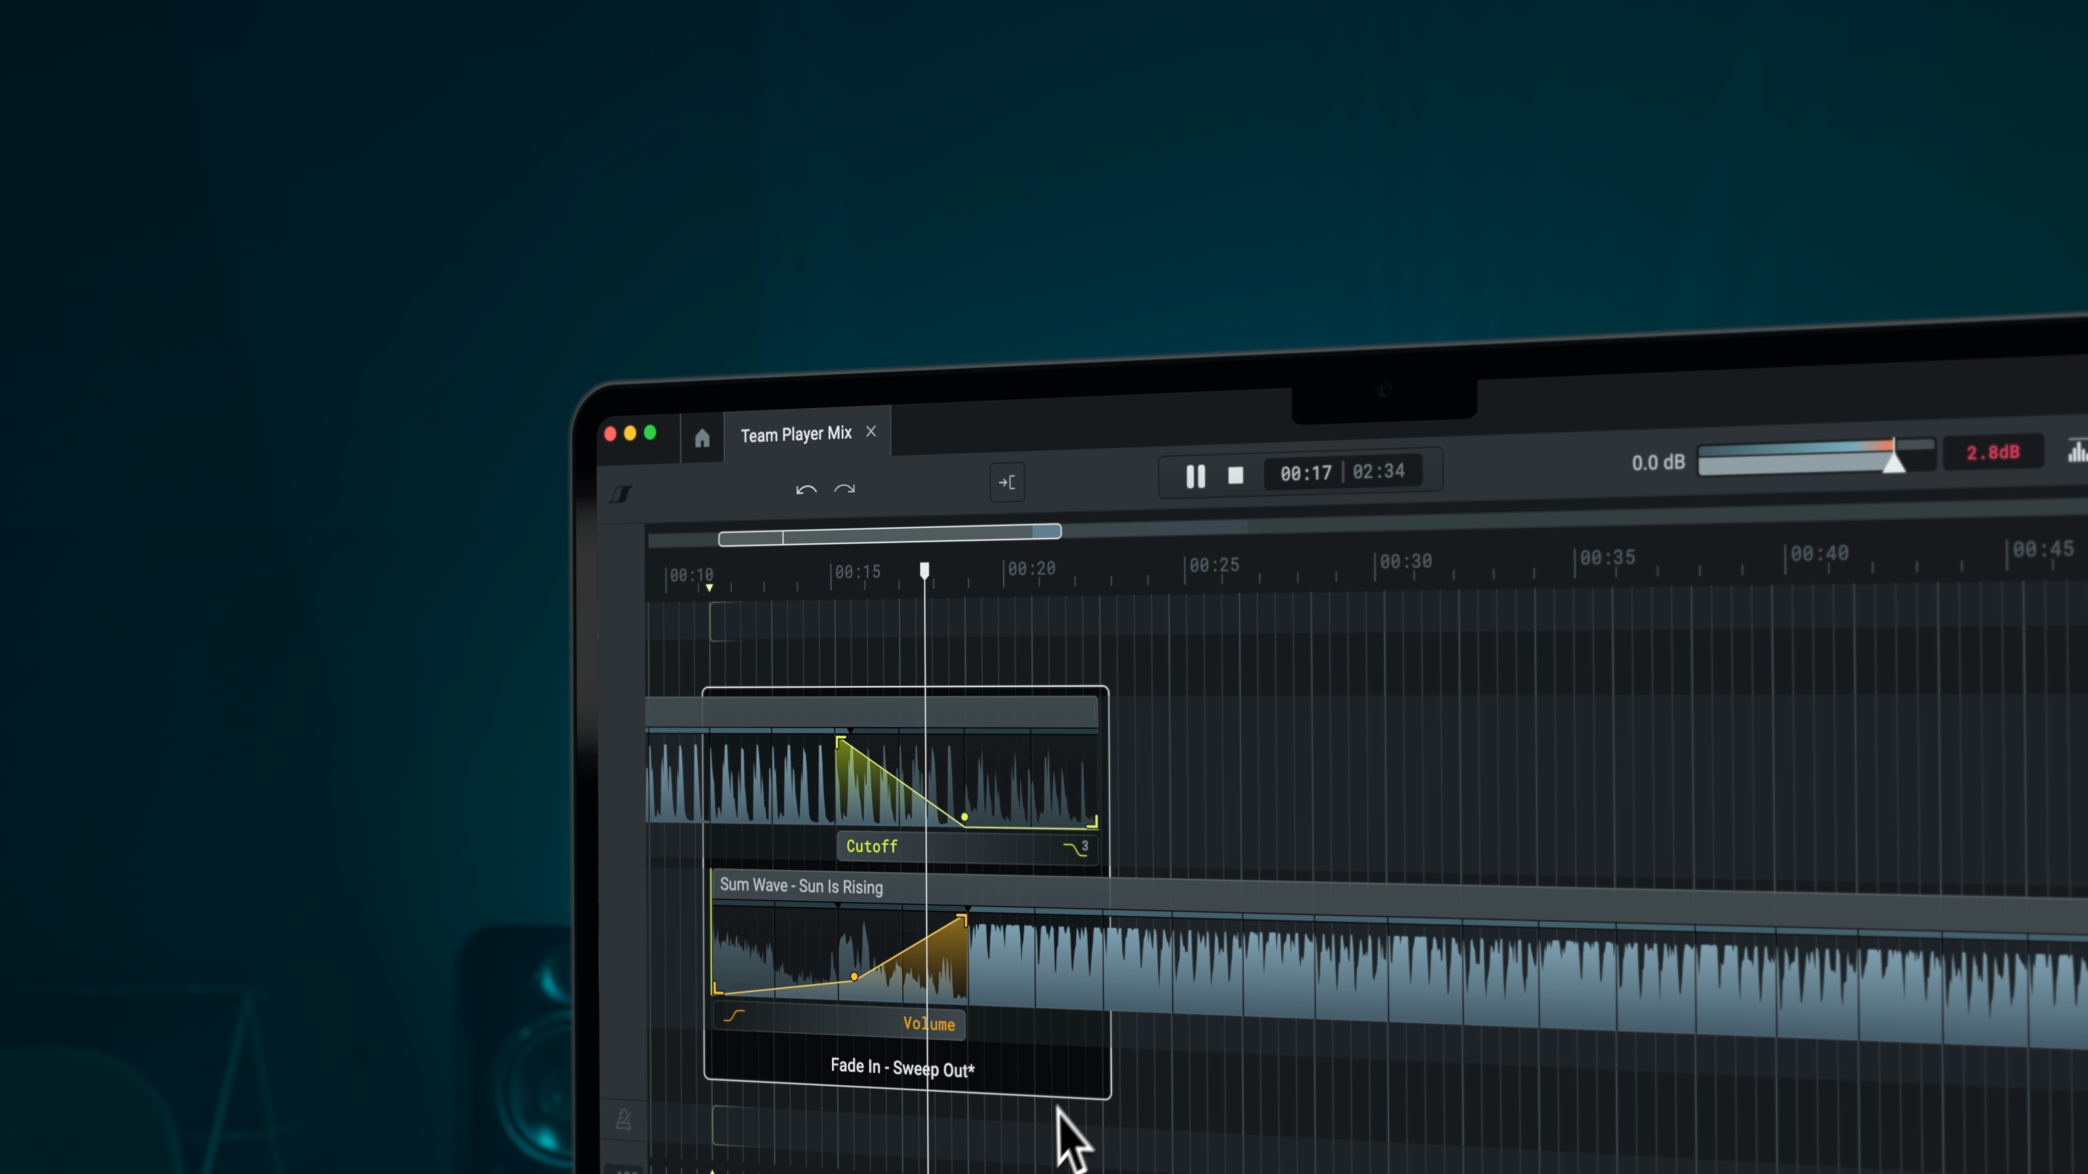
Task: Click the metronome icon in left sidebar
Action: [x=623, y=1120]
